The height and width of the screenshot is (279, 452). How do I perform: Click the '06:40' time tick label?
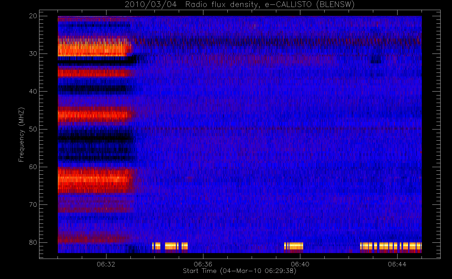coord(300,264)
